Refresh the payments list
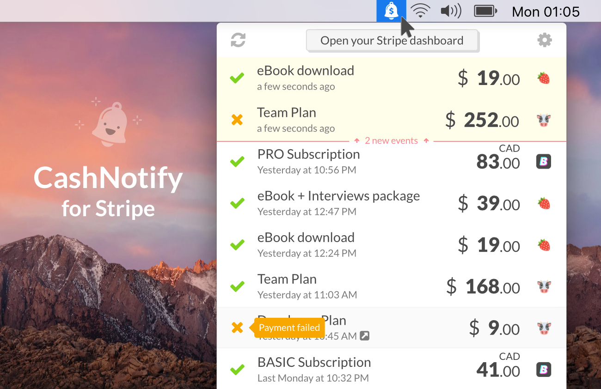This screenshot has height=389, width=601. coord(238,40)
